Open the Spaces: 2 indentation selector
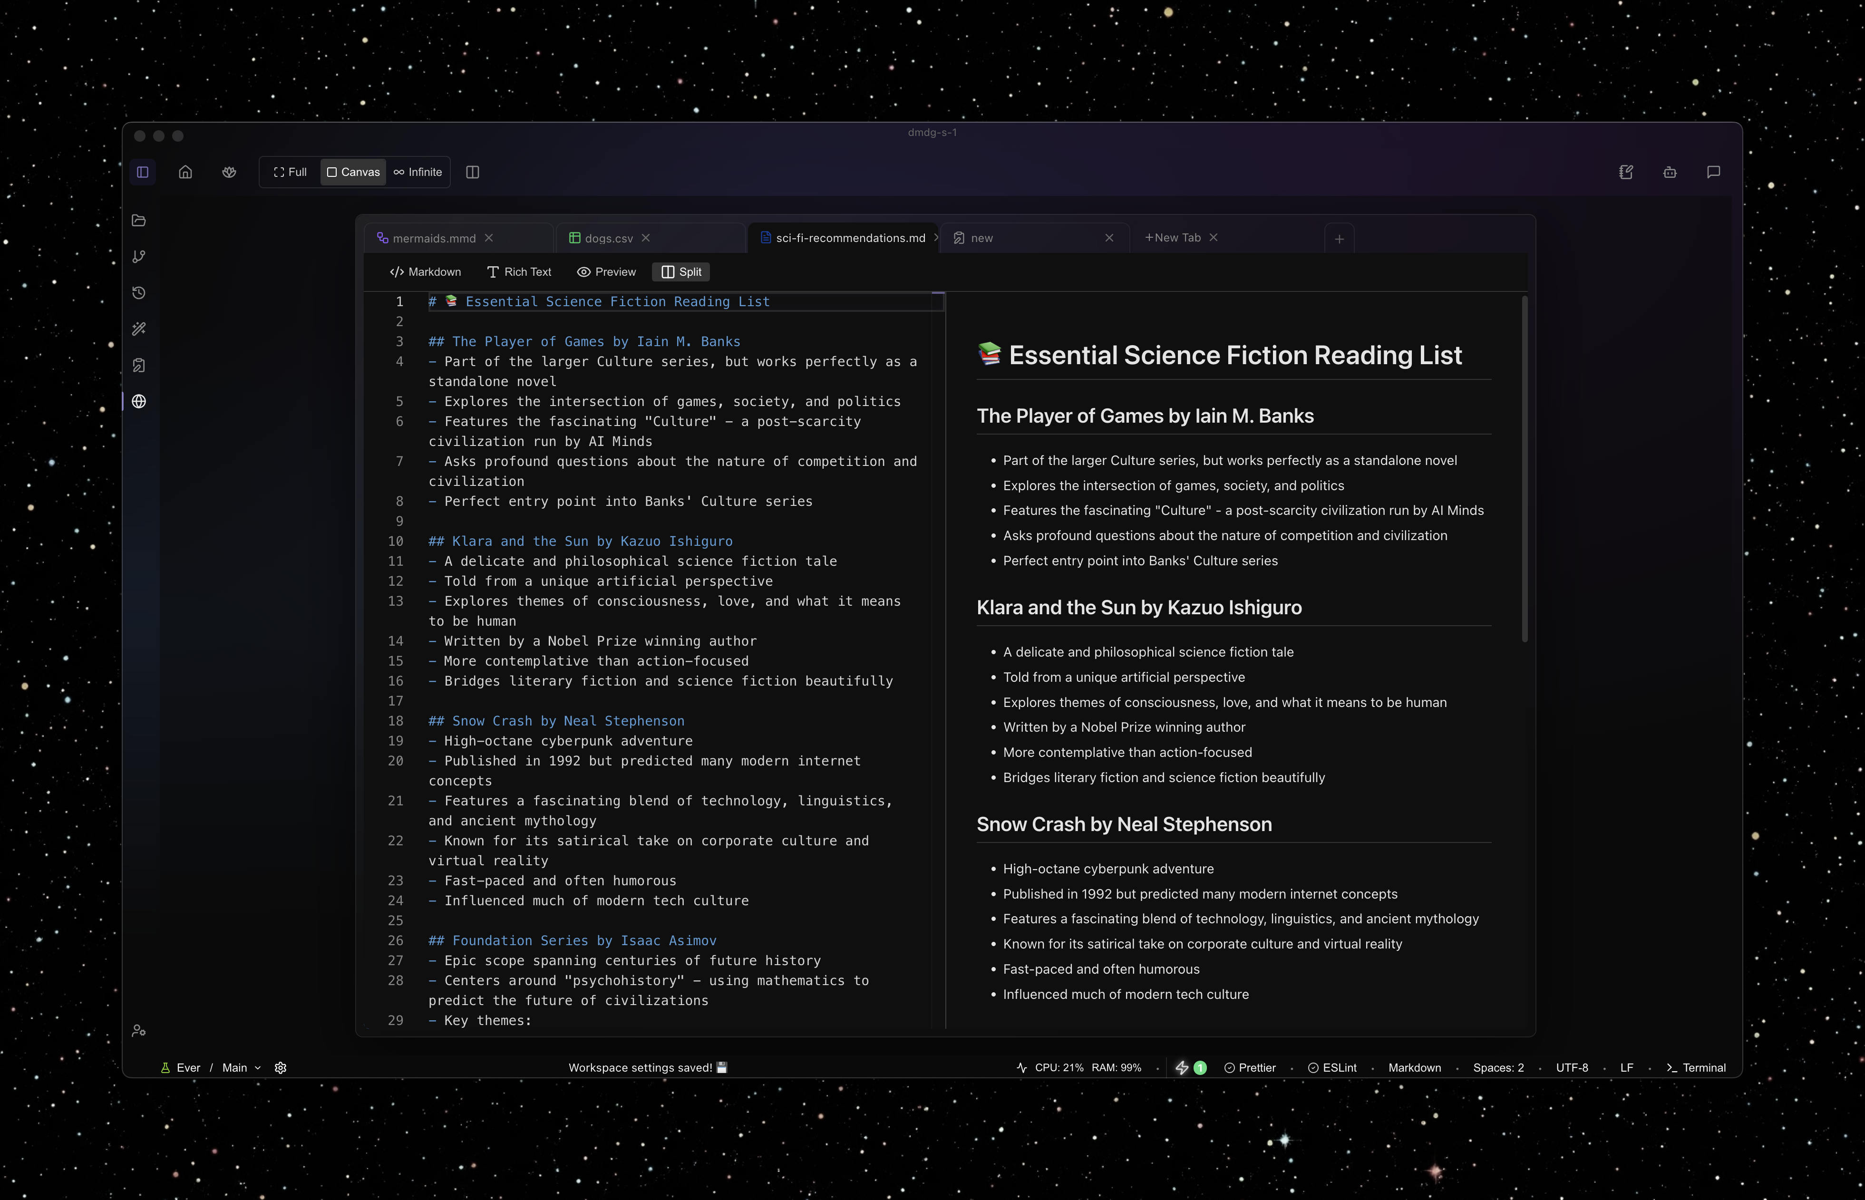1865x1200 pixels. point(1498,1067)
